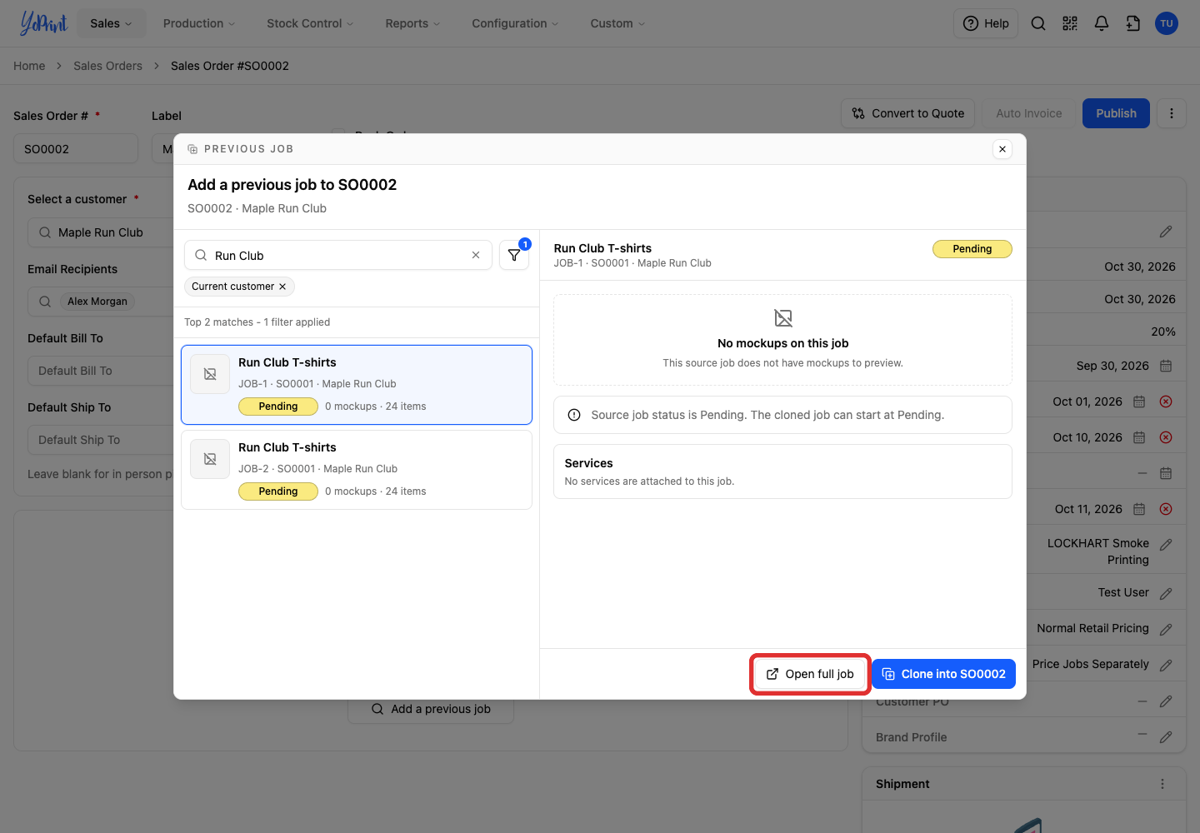Open the filter funnel in previous job dialog
1200x833 pixels.
click(514, 256)
